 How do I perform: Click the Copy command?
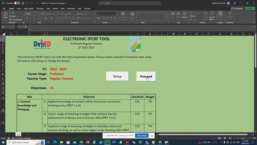pyautogui.click(x=12, y=16)
